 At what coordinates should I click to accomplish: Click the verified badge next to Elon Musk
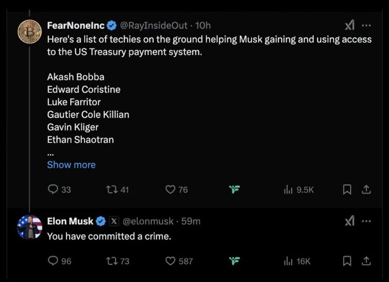101,221
